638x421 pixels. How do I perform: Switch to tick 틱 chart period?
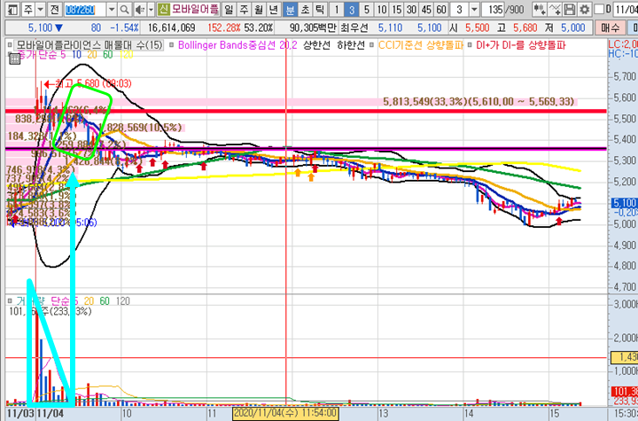tap(320, 9)
